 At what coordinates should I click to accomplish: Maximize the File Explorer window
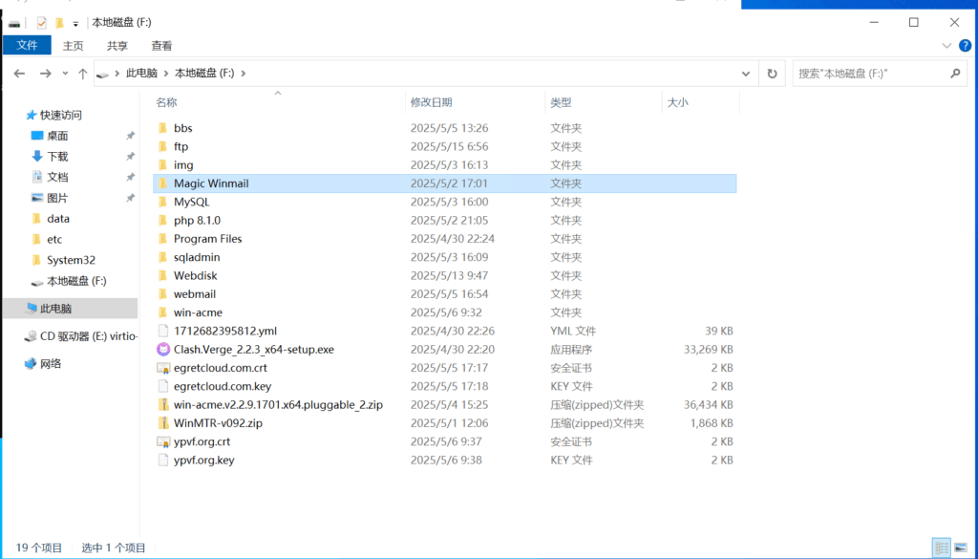coord(914,23)
